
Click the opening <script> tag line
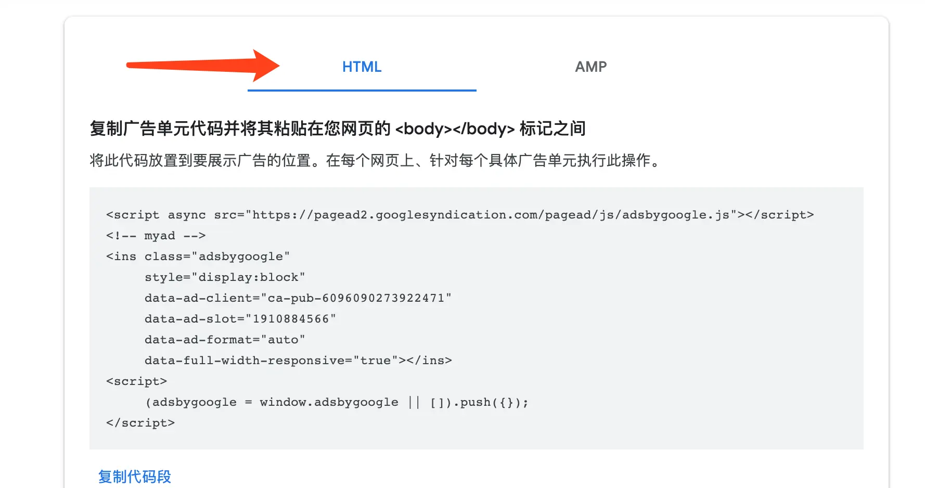tap(137, 381)
